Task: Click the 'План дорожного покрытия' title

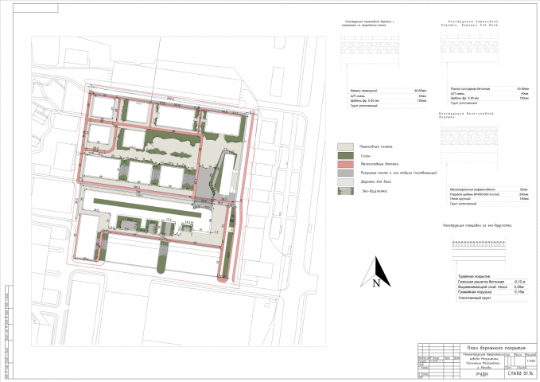Action: coord(496,348)
